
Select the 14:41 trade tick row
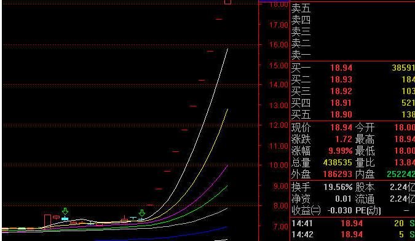(x=353, y=223)
